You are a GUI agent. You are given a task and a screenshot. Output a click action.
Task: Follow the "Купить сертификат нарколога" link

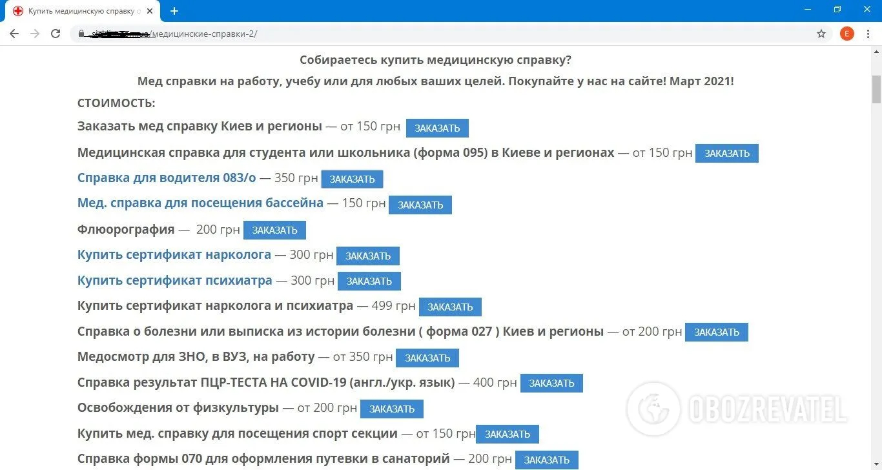[x=174, y=255]
